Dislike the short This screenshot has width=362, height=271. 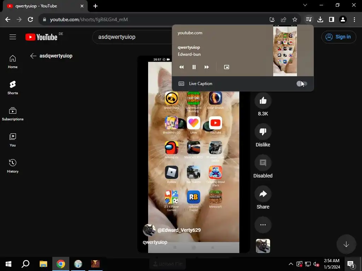click(263, 132)
